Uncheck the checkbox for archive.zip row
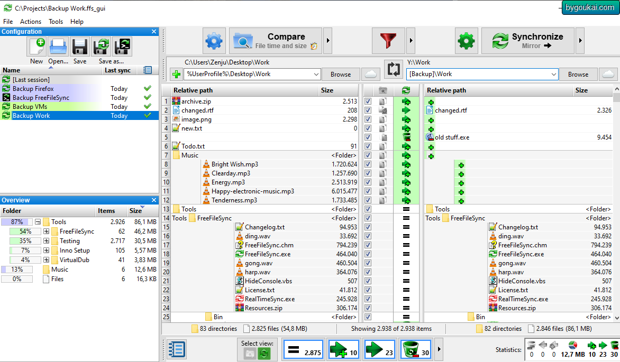620x362 pixels. [368, 101]
